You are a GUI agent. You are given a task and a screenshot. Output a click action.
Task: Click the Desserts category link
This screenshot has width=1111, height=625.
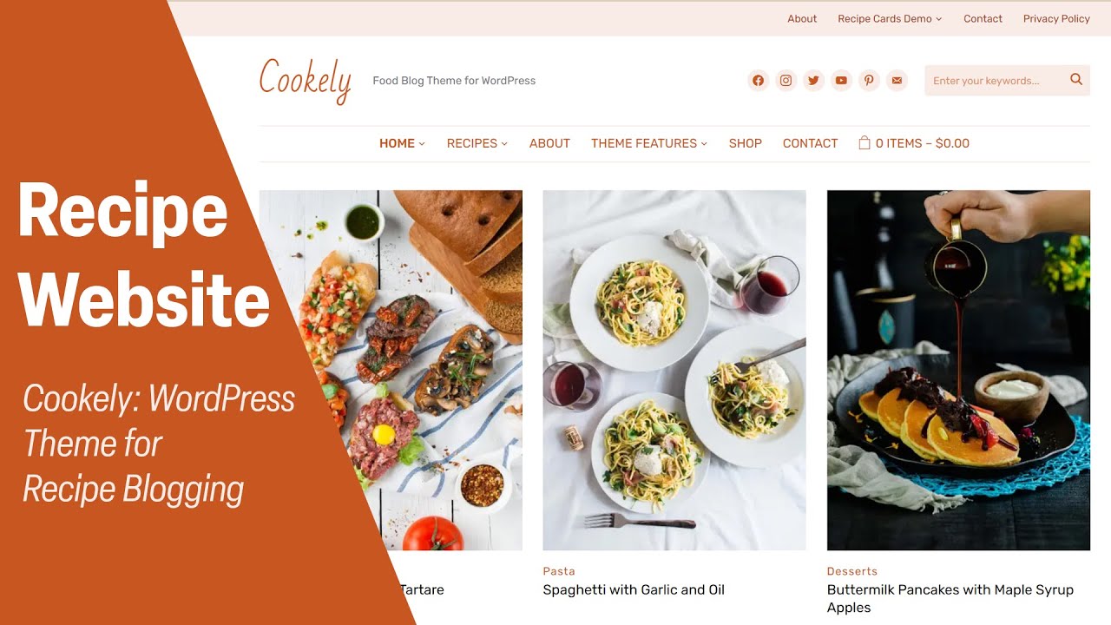click(852, 571)
